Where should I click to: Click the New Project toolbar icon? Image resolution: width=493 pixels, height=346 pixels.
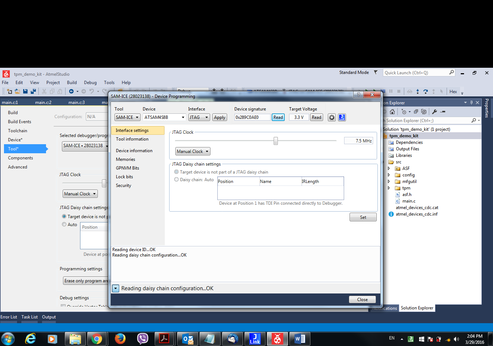pos(9,91)
